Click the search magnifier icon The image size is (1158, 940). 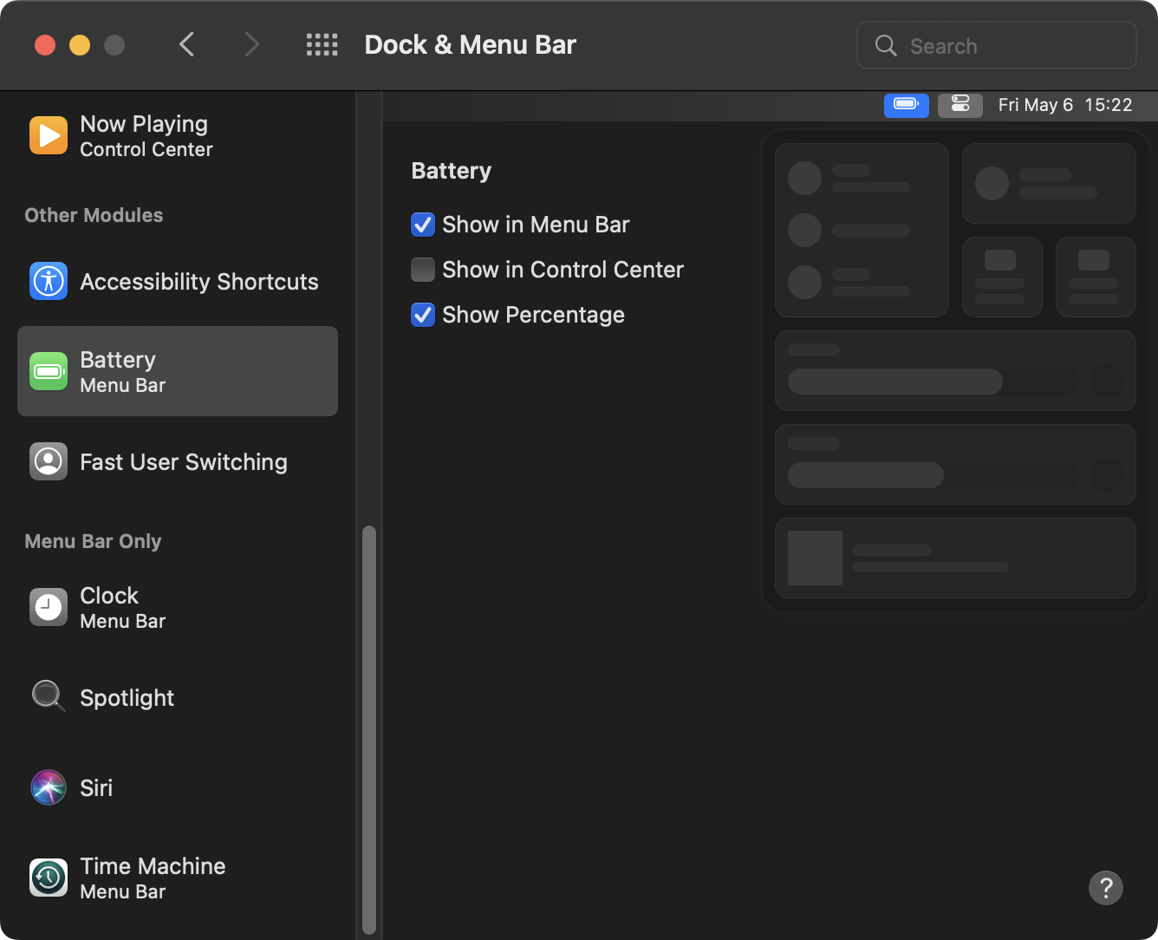coord(886,45)
